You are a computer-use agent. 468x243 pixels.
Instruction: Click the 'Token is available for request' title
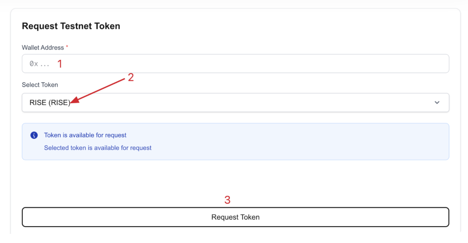85,135
